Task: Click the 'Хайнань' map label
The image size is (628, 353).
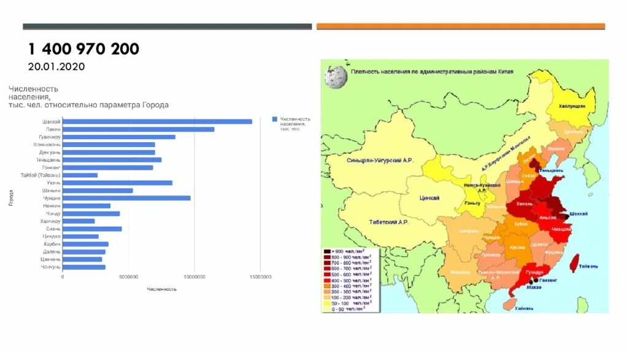Action: click(x=524, y=309)
